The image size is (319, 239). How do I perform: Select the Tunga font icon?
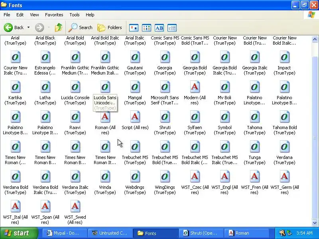(254, 147)
